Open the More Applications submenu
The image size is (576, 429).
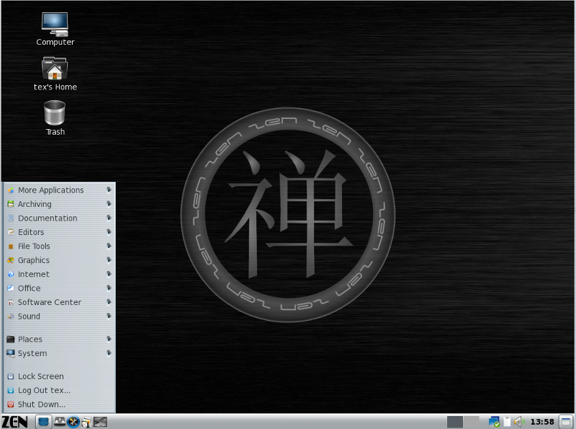pos(60,190)
